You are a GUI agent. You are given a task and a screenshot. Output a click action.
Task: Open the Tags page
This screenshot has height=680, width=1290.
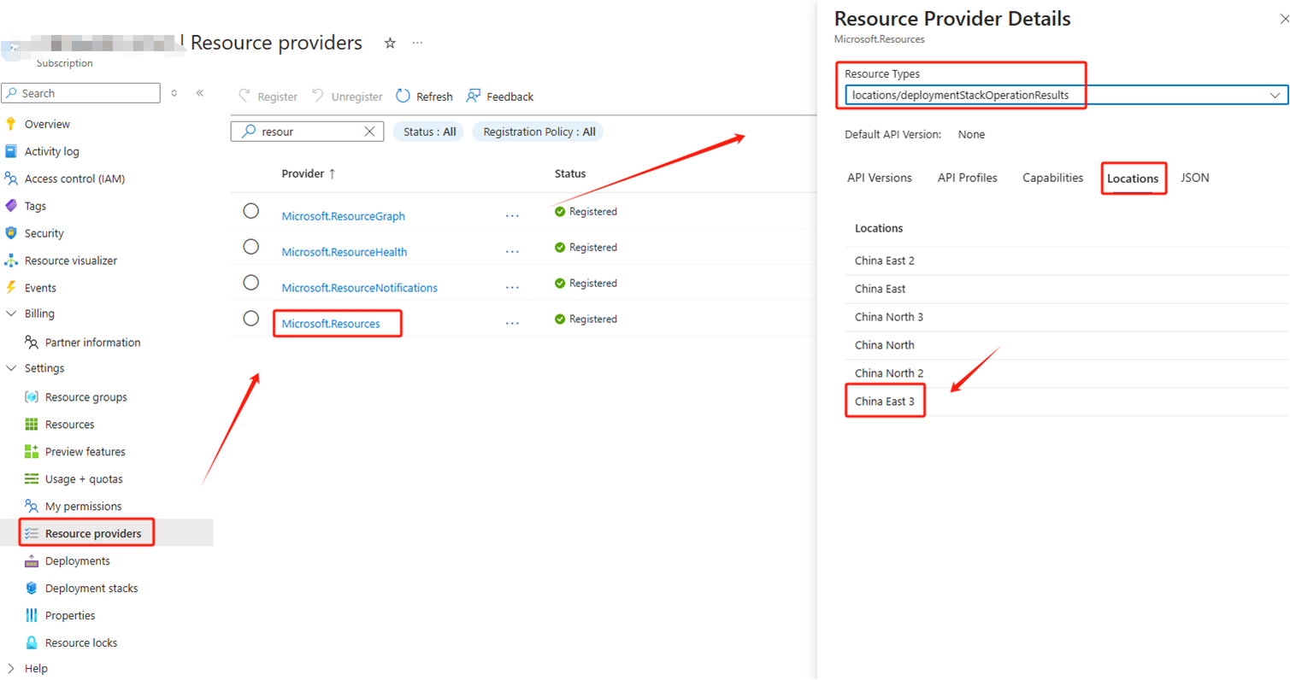click(x=35, y=206)
